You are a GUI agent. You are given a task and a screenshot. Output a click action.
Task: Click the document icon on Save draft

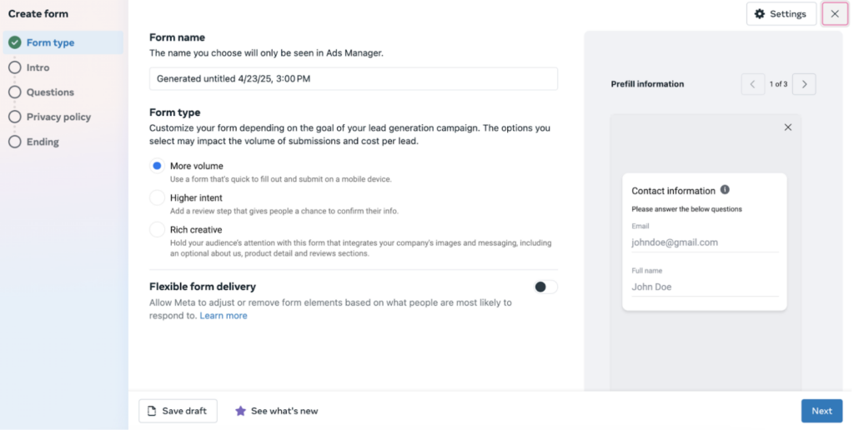(x=152, y=411)
